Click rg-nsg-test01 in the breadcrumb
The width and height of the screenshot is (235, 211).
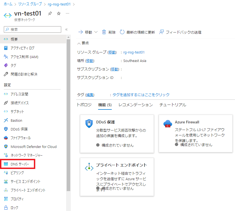59,4
